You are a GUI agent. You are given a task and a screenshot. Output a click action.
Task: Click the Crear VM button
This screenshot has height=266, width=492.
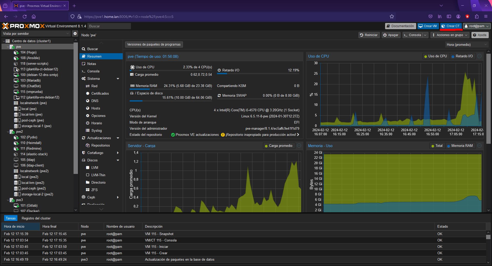pyautogui.click(x=428, y=26)
